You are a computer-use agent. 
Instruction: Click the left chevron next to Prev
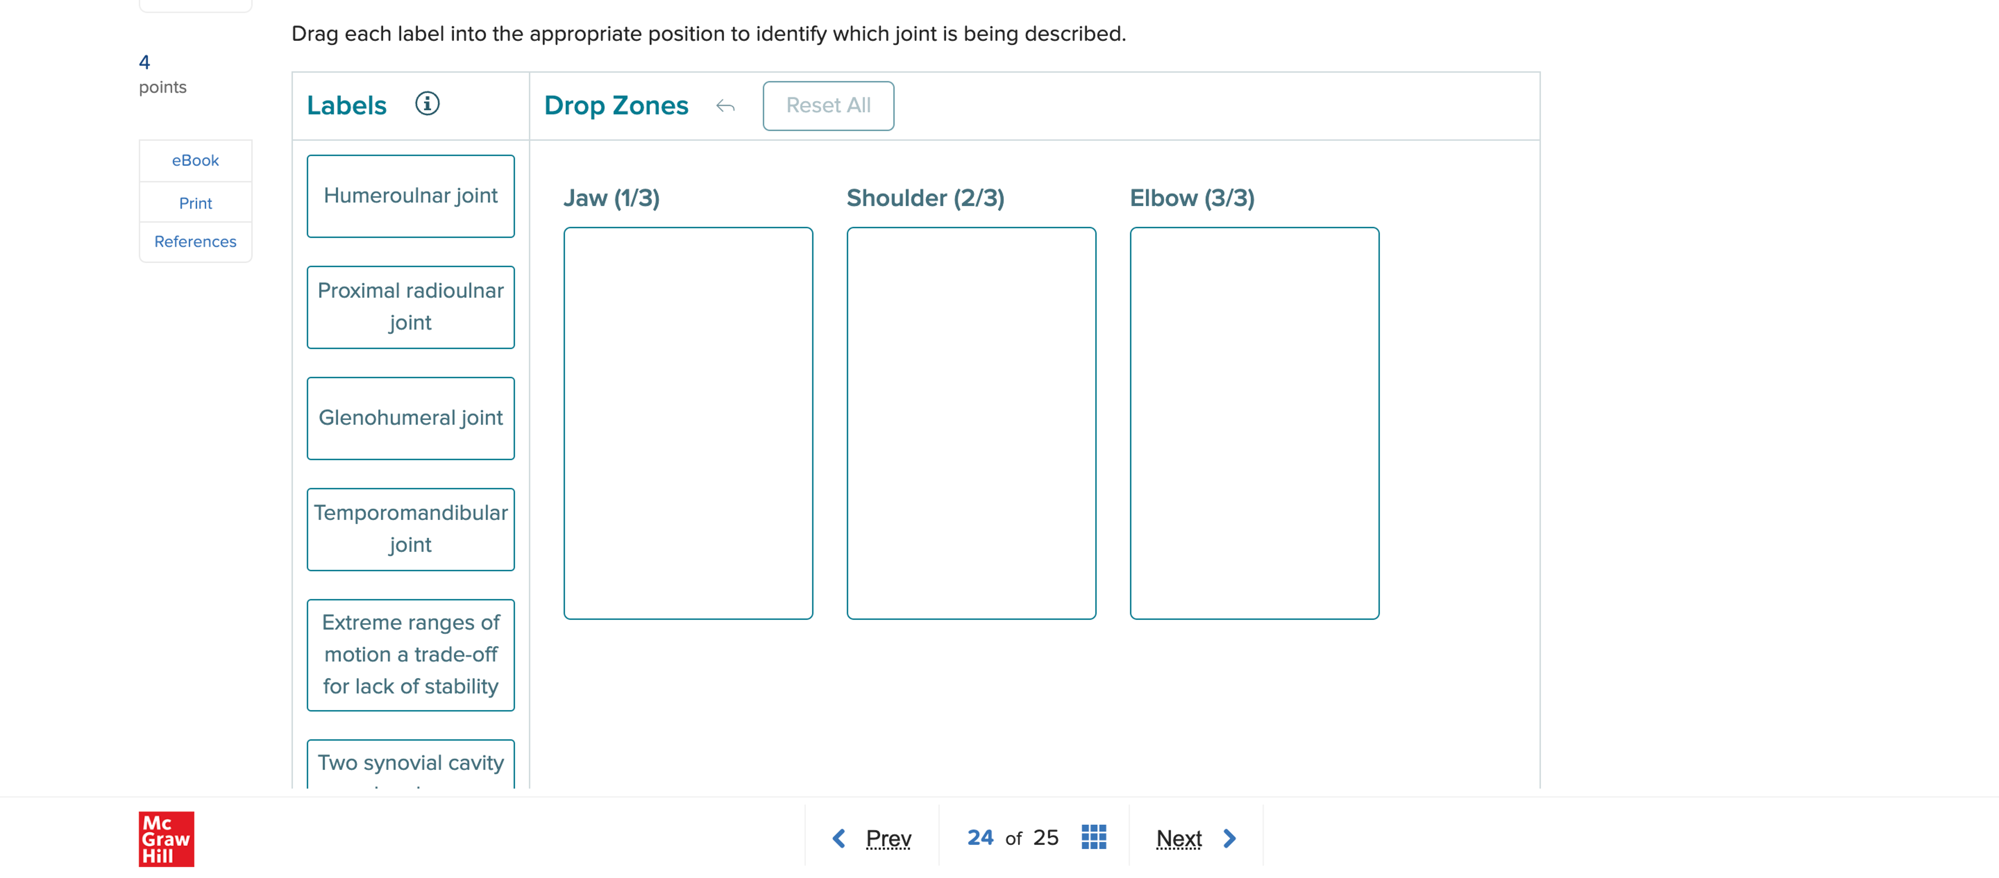839,838
